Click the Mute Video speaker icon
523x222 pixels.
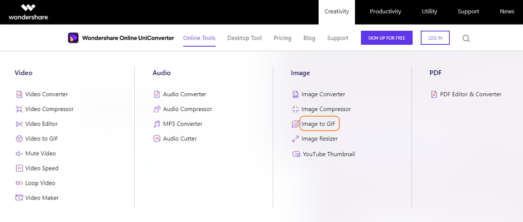[19, 153]
